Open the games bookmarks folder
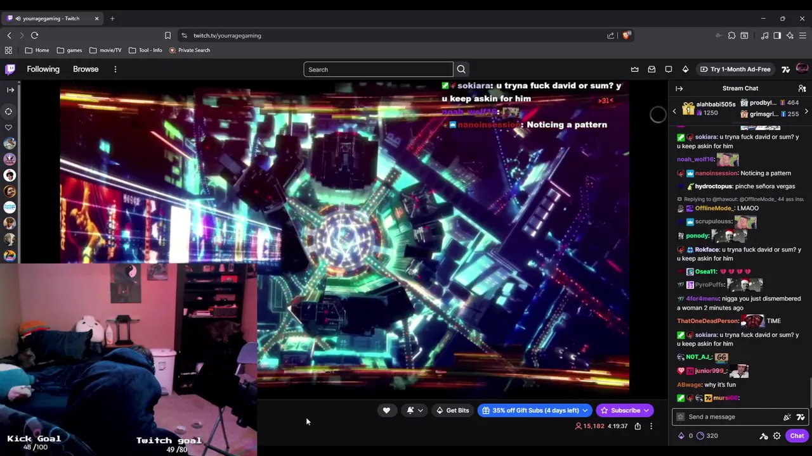 pos(69,50)
